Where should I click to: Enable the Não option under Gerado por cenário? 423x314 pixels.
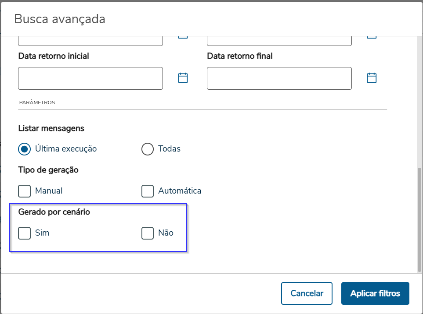click(x=148, y=233)
